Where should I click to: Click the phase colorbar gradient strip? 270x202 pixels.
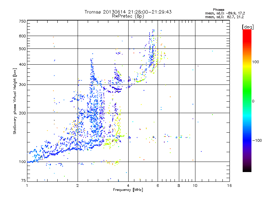click(247, 101)
